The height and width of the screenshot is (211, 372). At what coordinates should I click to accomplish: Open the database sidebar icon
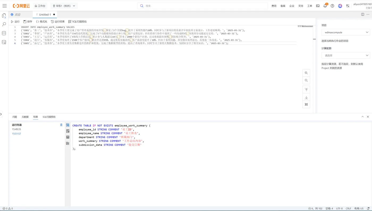pyautogui.click(x=4, y=33)
